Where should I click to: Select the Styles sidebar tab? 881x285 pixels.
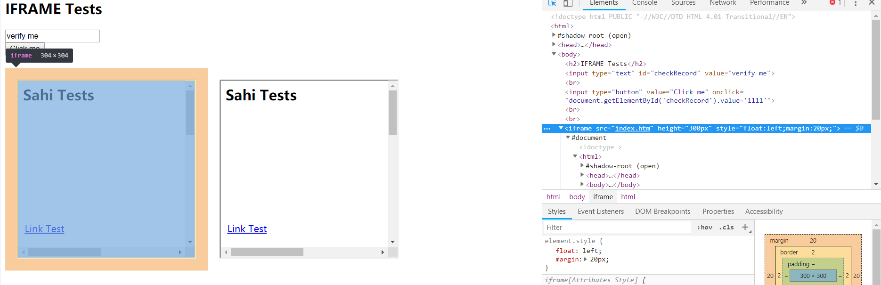[557, 212]
